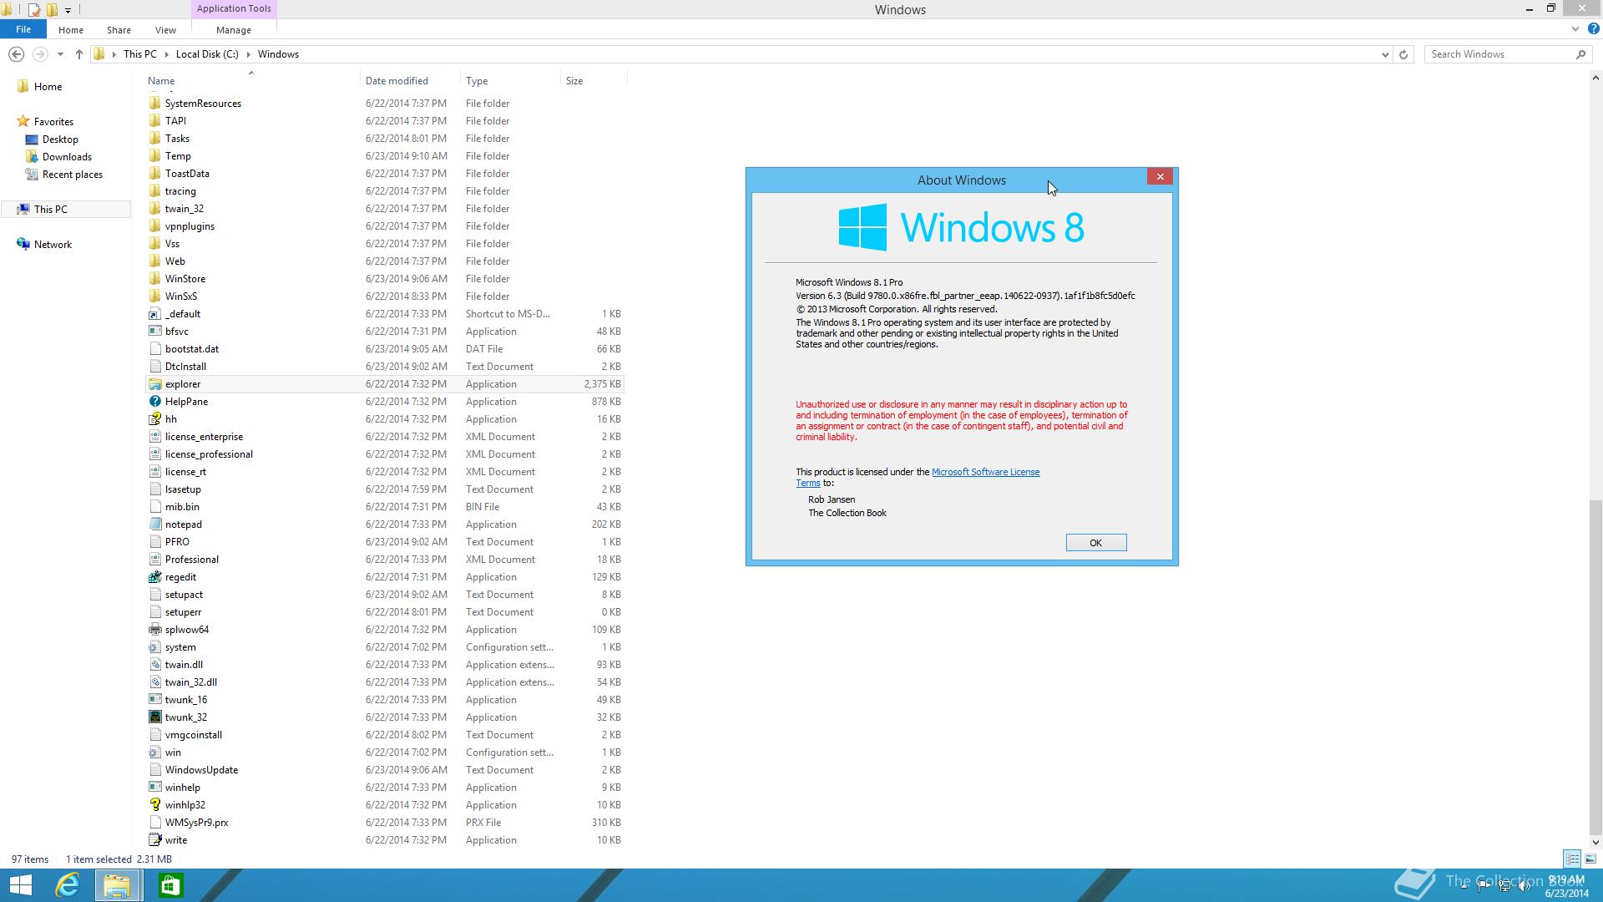This screenshot has height=902, width=1603.
Task: Open the Start button on taskbar
Action: pyautogui.click(x=21, y=885)
